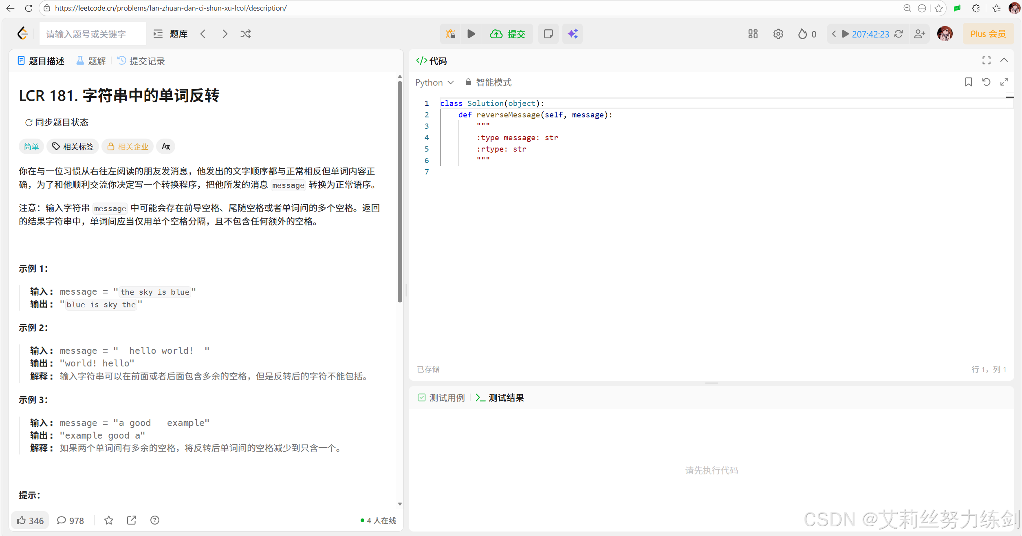Click the run code play icon
The height and width of the screenshot is (536, 1022).
(x=471, y=34)
